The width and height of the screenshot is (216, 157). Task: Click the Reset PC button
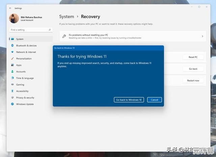(193, 57)
